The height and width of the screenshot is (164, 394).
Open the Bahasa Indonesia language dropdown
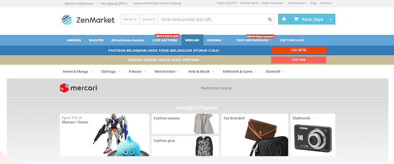[79, 3]
